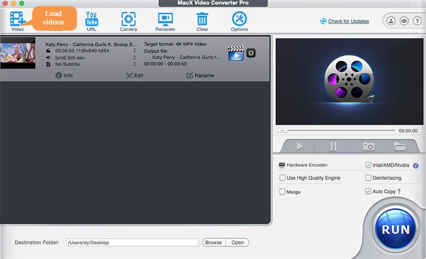Click the Intel/AMD/Nvidia info icon

[x=416, y=165]
